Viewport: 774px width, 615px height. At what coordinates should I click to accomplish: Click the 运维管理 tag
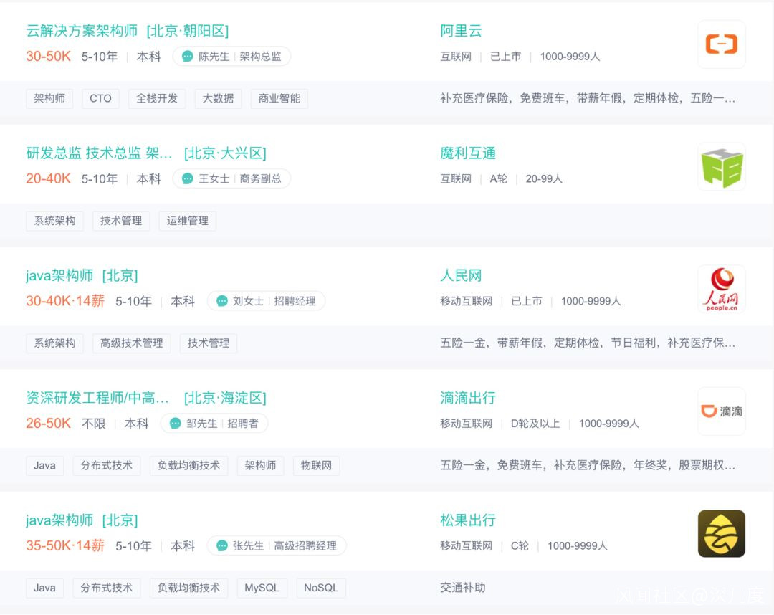tap(187, 221)
